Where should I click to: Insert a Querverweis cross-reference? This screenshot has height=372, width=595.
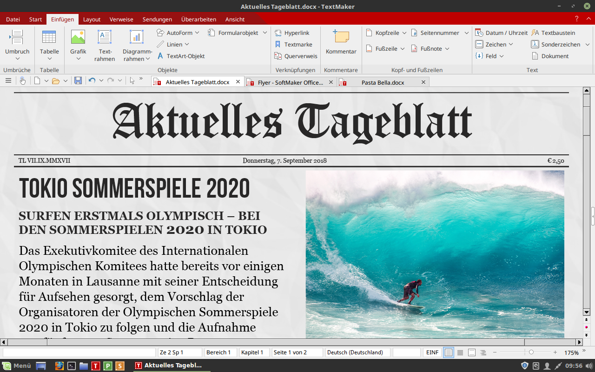click(296, 56)
